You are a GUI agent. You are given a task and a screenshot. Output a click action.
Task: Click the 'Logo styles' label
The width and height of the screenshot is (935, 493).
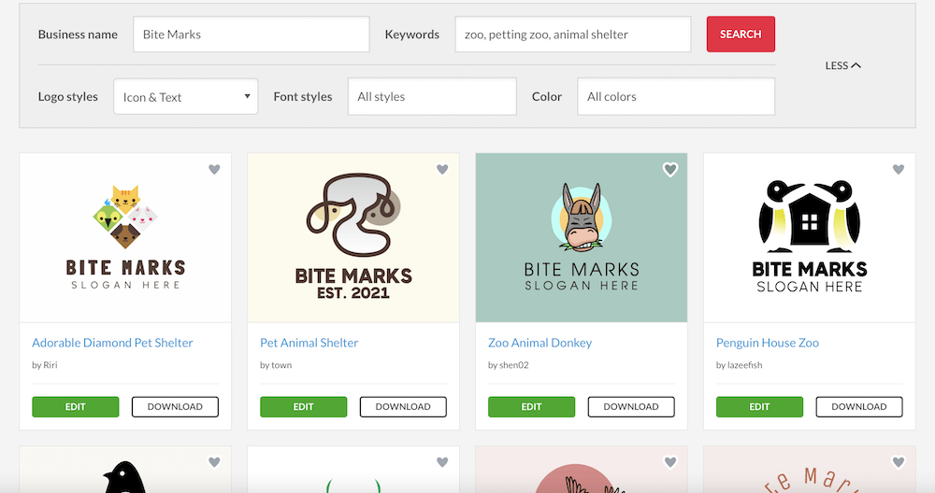pos(68,96)
